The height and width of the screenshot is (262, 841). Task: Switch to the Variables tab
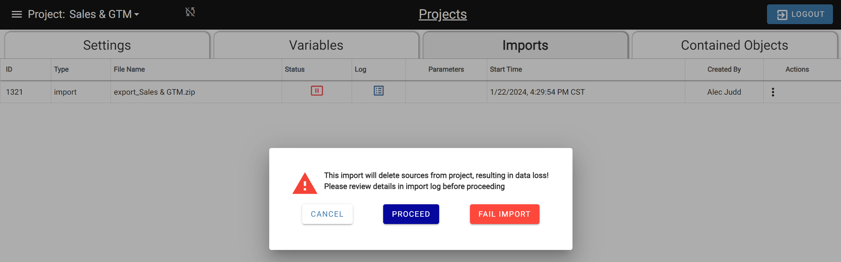point(316,45)
